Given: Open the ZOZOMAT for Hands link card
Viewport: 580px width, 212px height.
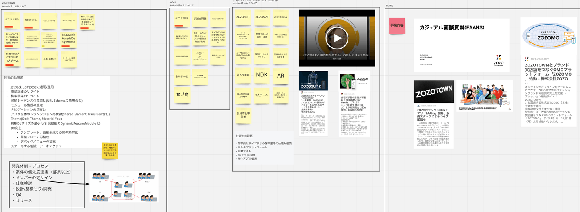Looking at the screenshot, I should [x=354, y=103].
